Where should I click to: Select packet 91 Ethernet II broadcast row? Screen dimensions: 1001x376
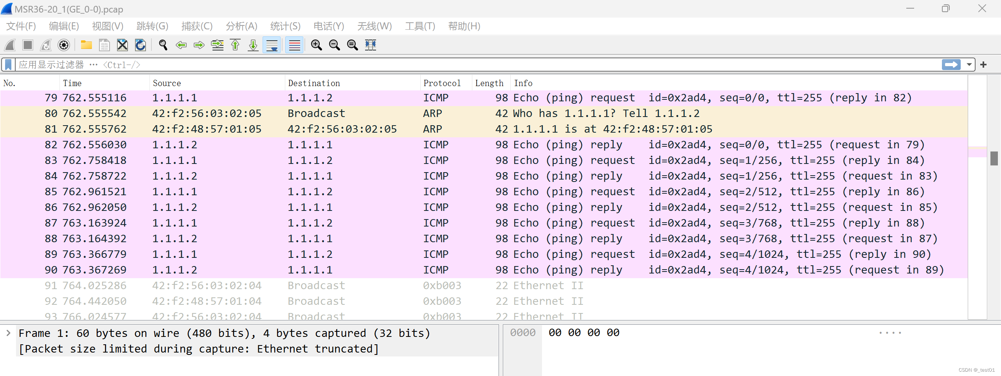(484, 286)
